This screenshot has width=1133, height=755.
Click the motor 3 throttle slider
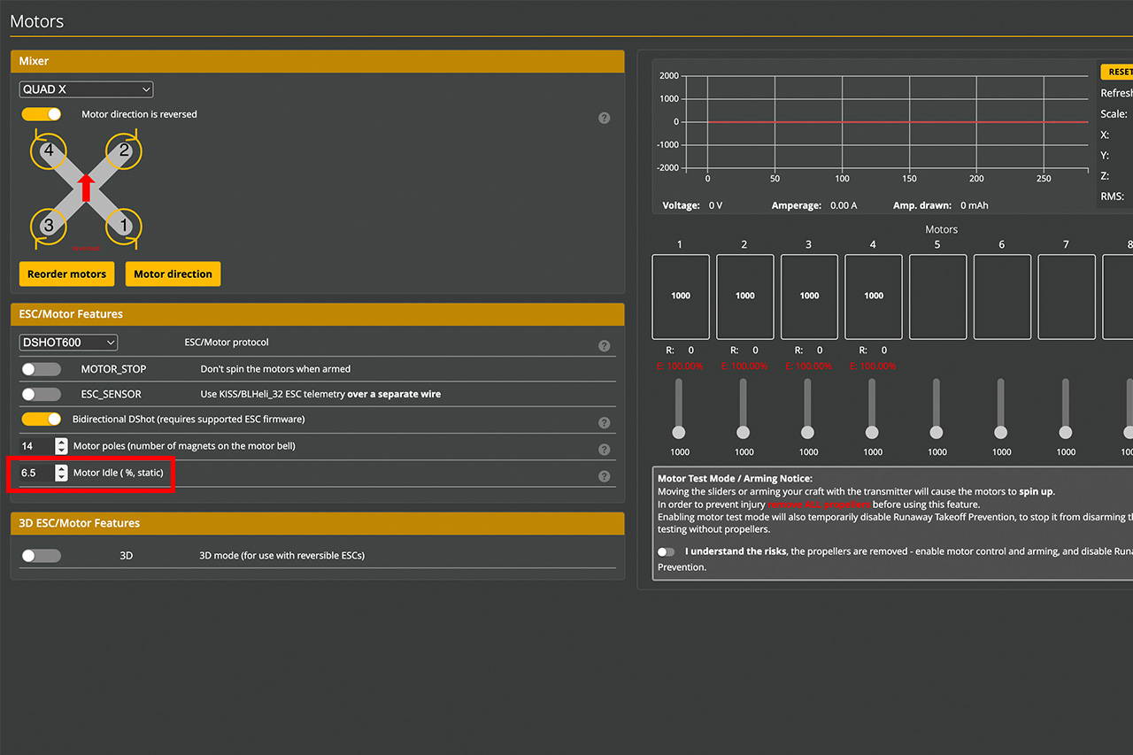(x=807, y=408)
